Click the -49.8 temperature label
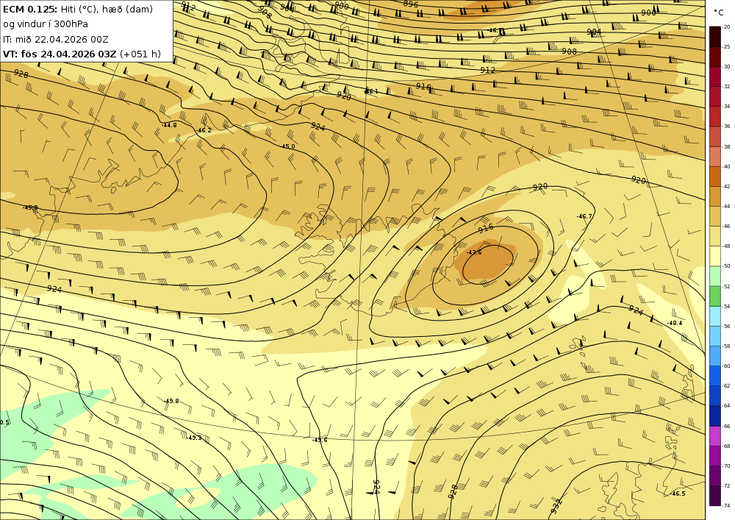Viewport: 735px width, 520px height. pyautogui.click(x=171, y=401)
